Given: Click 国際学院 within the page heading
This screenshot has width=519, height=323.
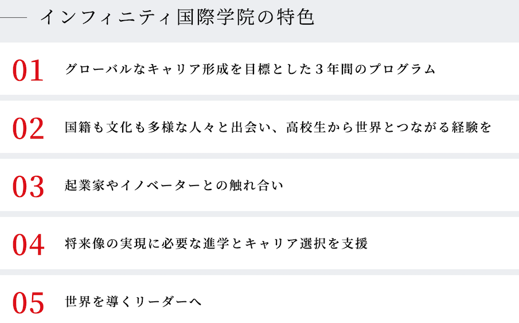Looking at the screenshot, I should point(216,18).
